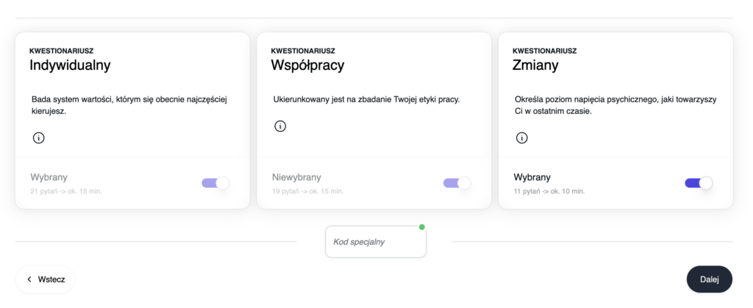Click the 21 pytań duration text
This screenshot has width=753, height=308.
pyautogui.click(x=66, y=191)
